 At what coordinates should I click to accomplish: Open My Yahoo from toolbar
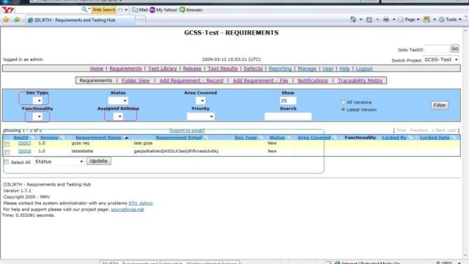[x=163, y=10]
